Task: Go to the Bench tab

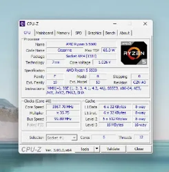Action: 110,33
